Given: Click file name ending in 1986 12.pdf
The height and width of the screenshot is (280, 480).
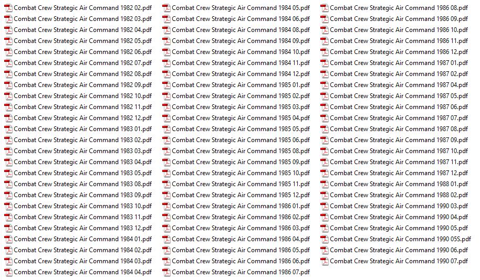Looking at the screenshot, I should pos(399,52).
